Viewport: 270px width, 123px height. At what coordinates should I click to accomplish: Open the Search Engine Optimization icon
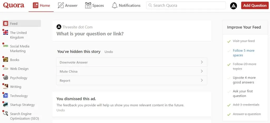(6, 114)
